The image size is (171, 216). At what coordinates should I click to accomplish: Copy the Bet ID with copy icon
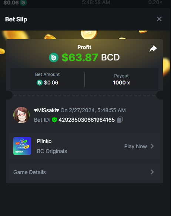120,120
